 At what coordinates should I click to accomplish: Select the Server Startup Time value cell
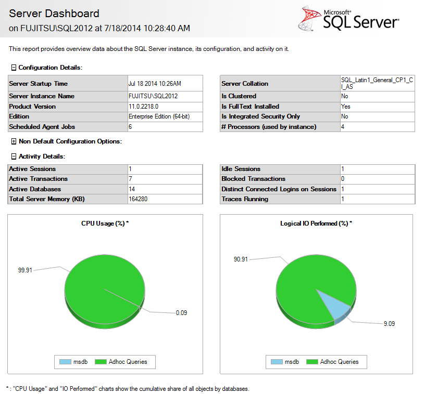pos(165,84)
